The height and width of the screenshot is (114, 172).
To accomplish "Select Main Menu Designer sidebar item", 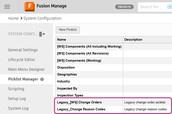I will point(26,69).
